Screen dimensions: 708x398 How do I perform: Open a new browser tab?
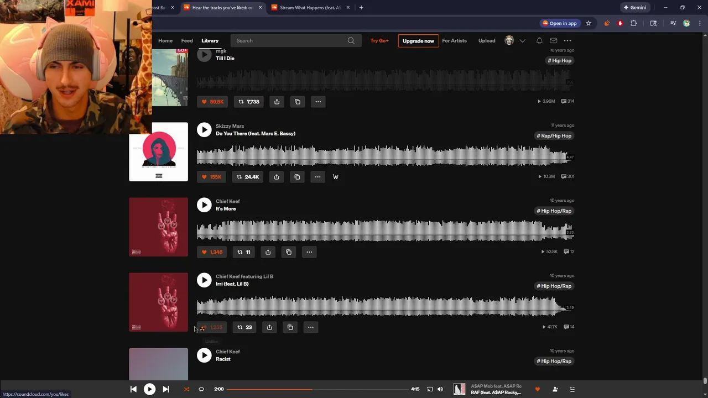click(x=361, y=7)
